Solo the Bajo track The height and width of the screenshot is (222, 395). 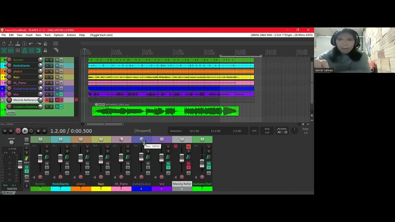(x=51, y=77)
